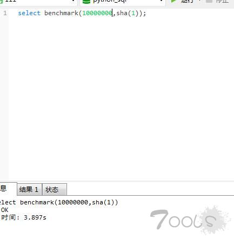234x238 pixels.
Task: Place cursor in the benchmark function name
Action: pyautogui.click(x=61, y=13)
